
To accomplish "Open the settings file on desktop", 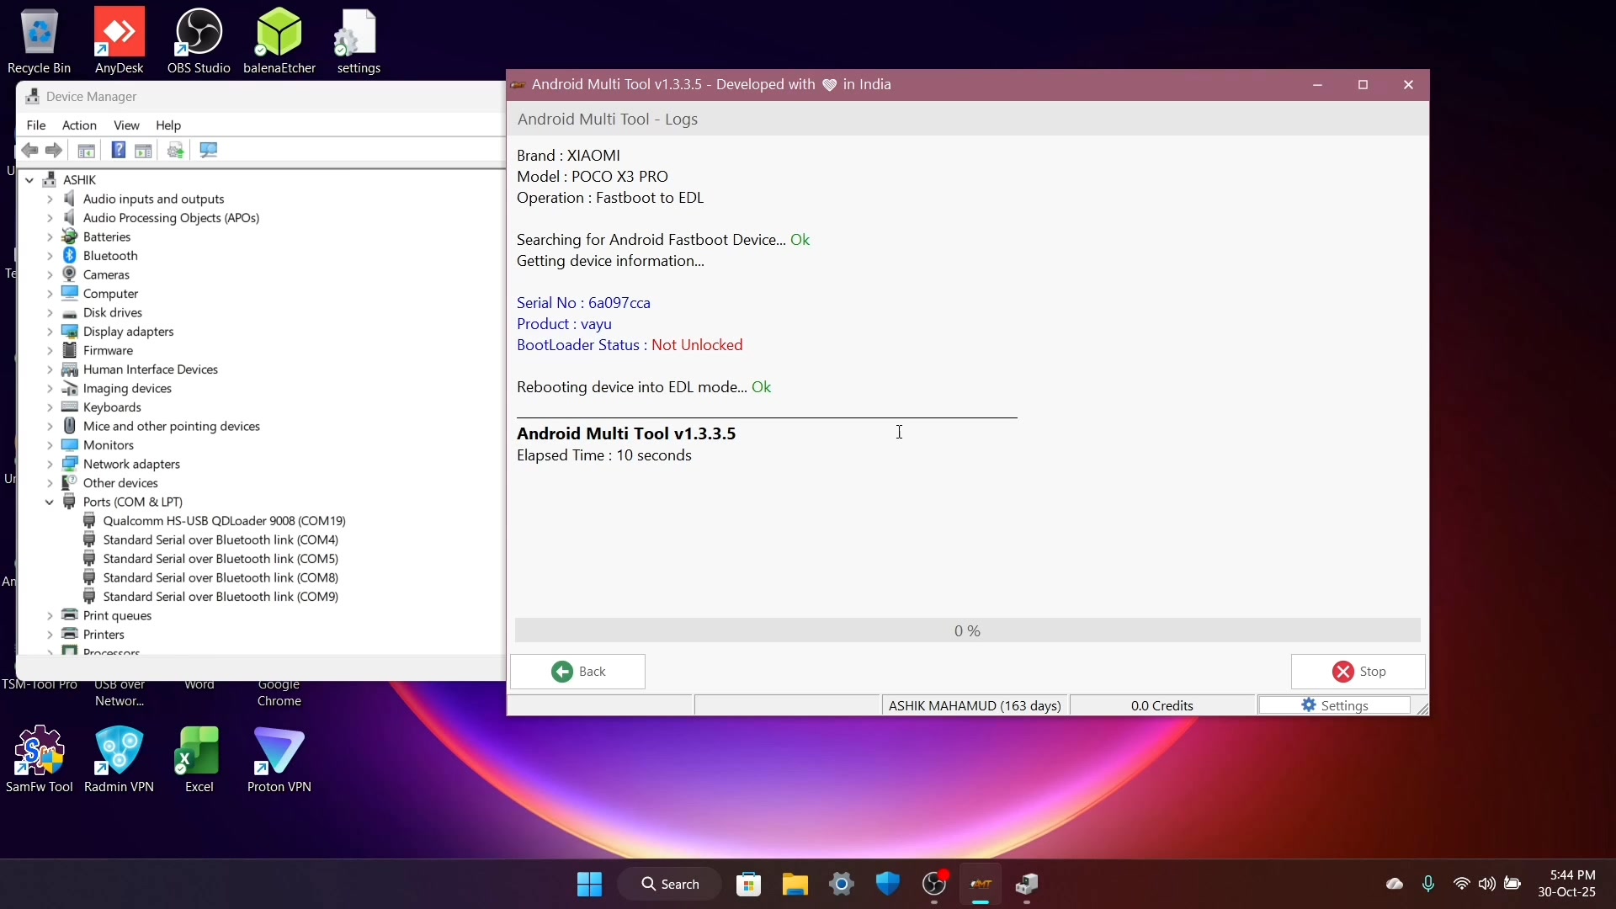I will pos(359,40).
